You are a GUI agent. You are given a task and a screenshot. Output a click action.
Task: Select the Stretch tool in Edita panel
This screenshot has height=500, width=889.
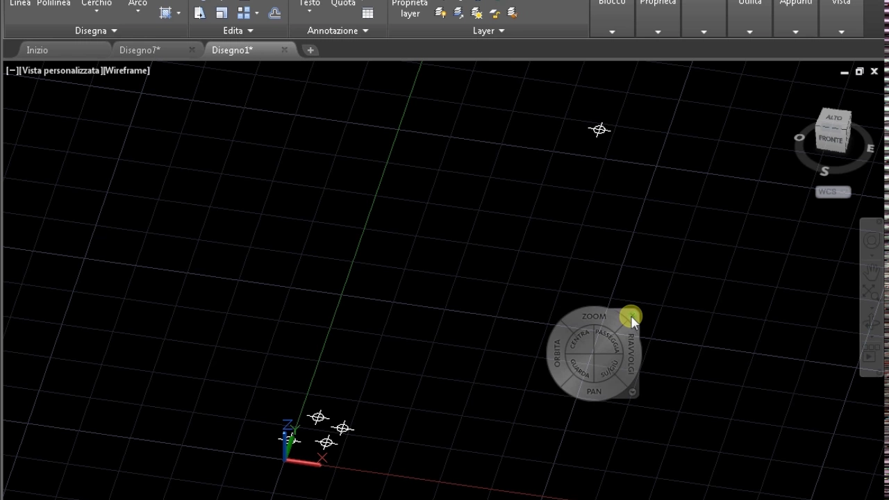(200, 12)
